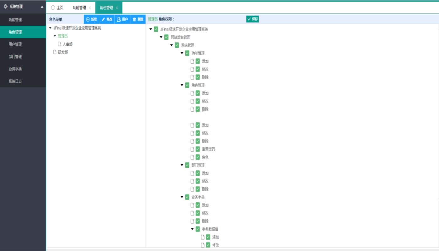The image size is (439, 251).
Task: Click file icon of 添加 under 功能管理
Action: click(x=193, y=61)
